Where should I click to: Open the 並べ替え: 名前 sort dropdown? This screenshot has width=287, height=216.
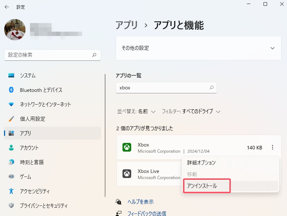pos(136,111)
